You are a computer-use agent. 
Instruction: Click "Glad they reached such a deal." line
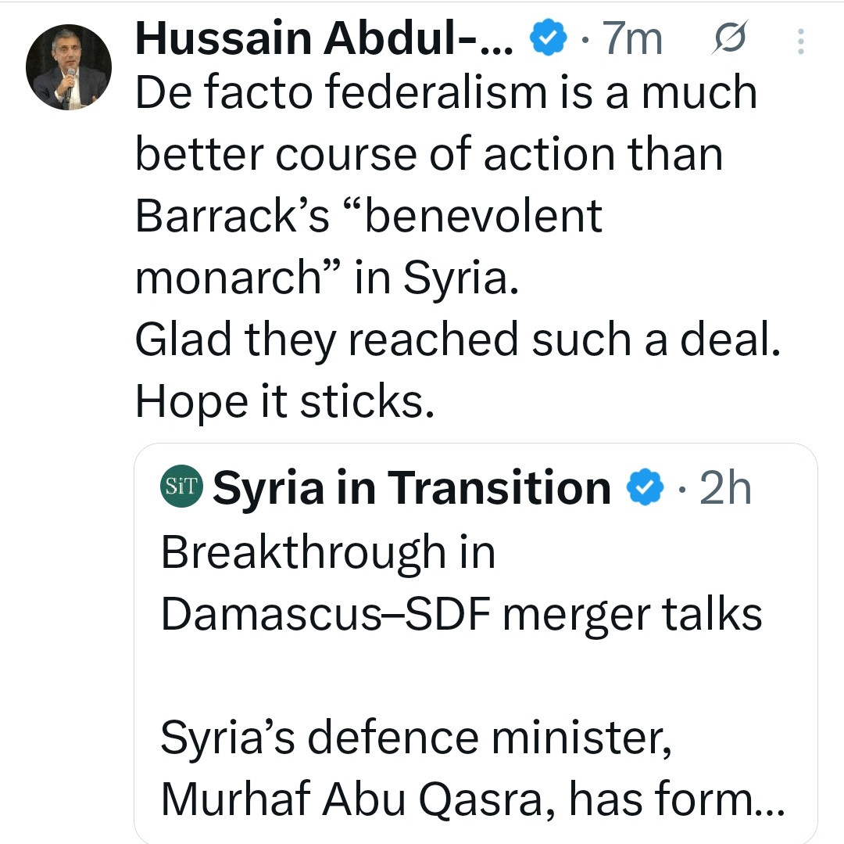coord(457,339)
